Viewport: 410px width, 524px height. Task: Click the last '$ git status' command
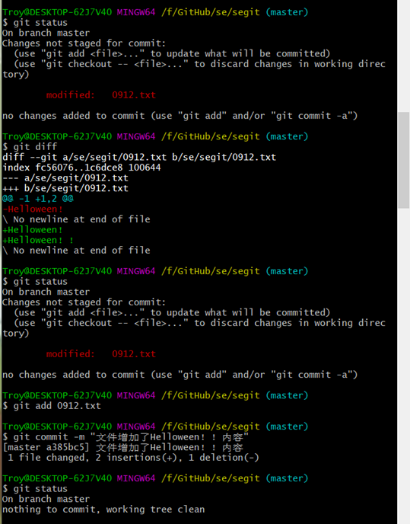tap(35, 488)
